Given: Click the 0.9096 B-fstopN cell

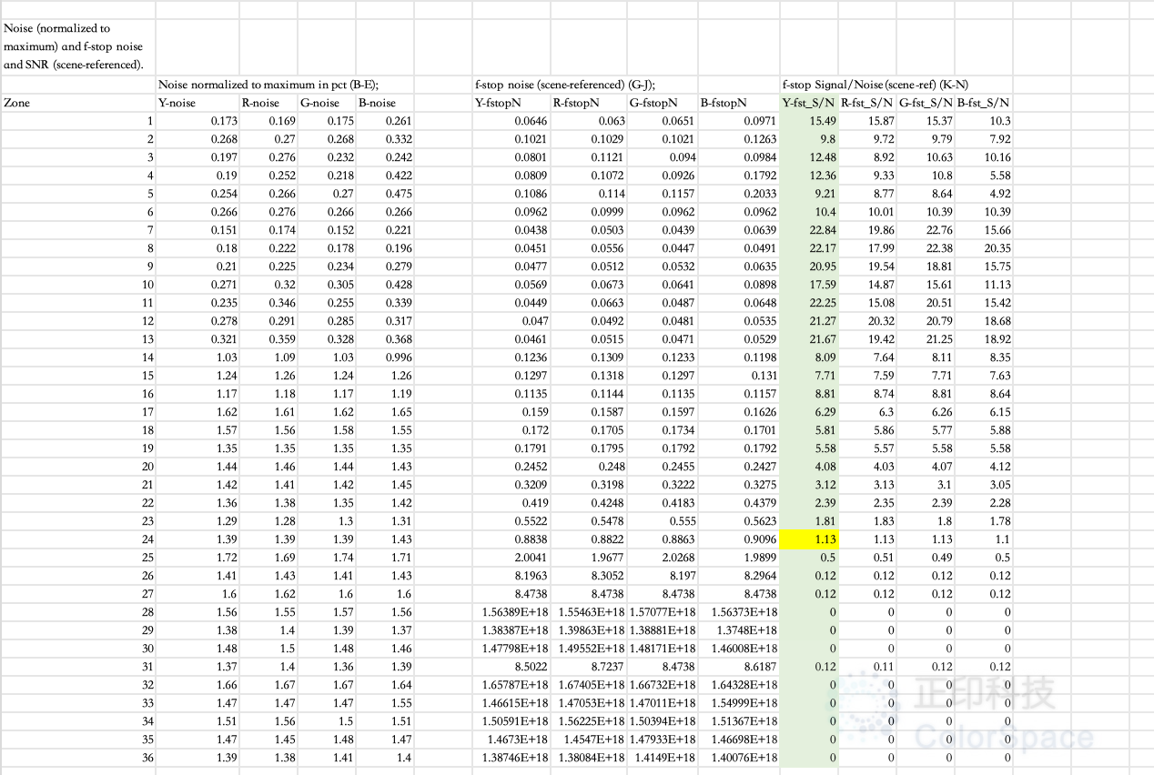Looking at the screenshot, I should (739, 539).
